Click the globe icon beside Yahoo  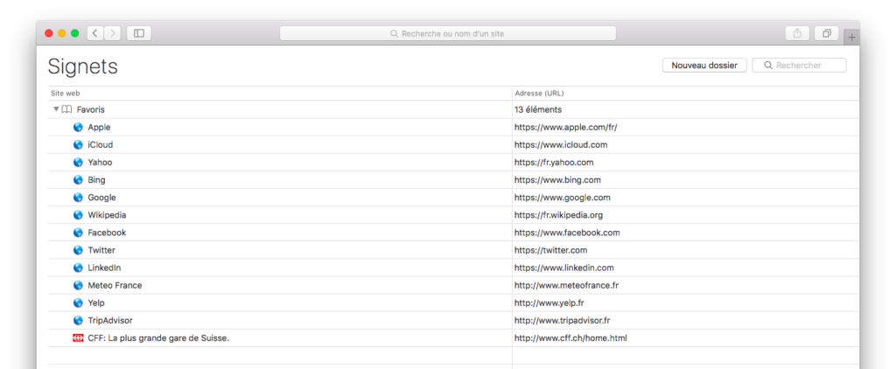78,163
